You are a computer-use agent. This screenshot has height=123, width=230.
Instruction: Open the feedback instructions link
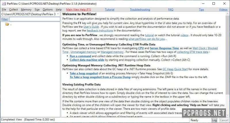click(100, 30)
